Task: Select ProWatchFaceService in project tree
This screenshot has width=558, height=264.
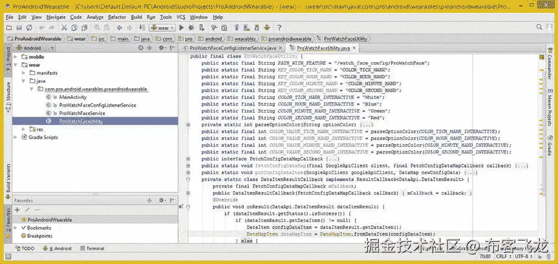Action: click(82, 113)
